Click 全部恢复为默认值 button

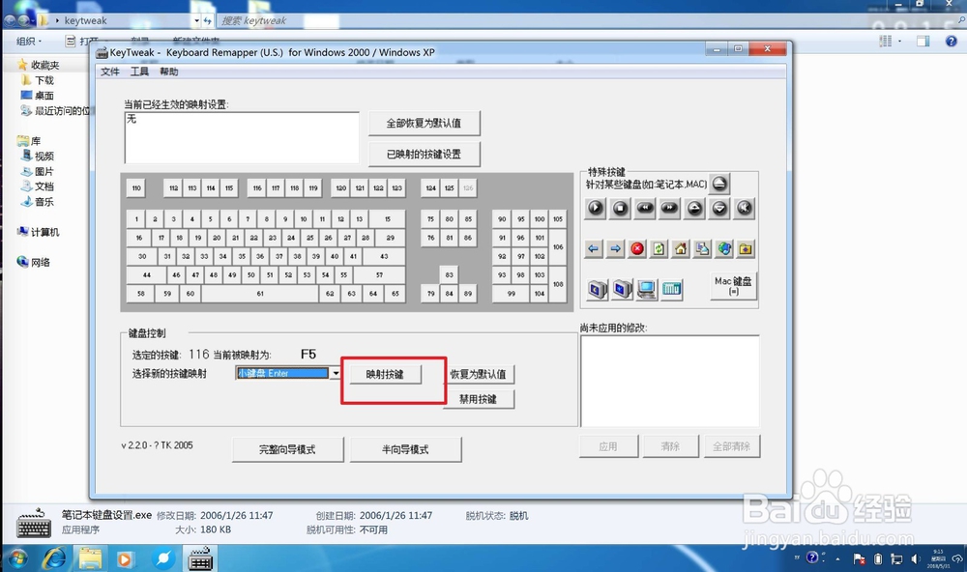[x=424, y=124]
